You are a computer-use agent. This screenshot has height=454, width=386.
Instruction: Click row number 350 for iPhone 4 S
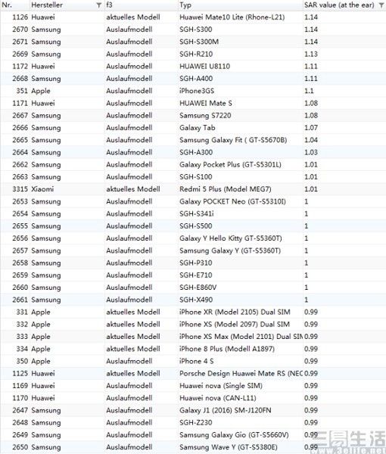22,361
